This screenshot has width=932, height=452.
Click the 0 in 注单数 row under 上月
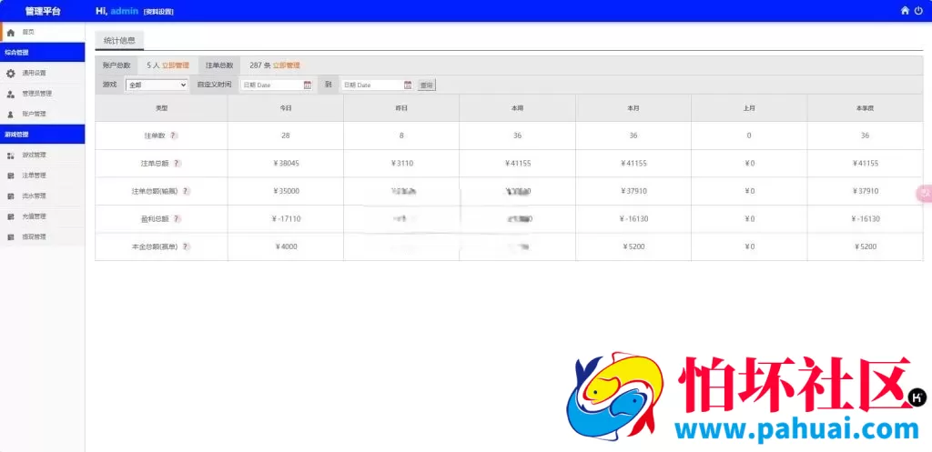pyautogui.click(x=749, y=136)
